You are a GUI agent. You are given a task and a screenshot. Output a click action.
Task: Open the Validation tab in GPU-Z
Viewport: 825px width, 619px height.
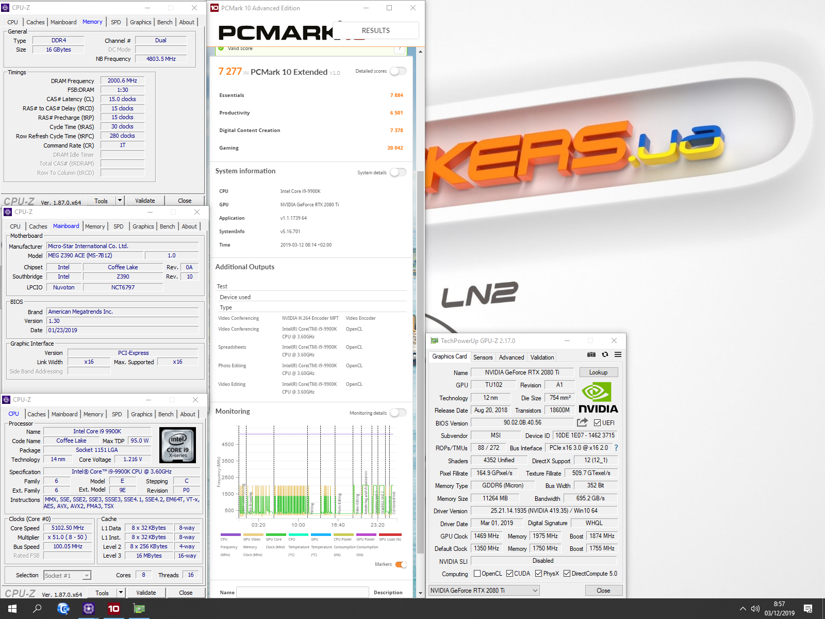coord(542,357)
